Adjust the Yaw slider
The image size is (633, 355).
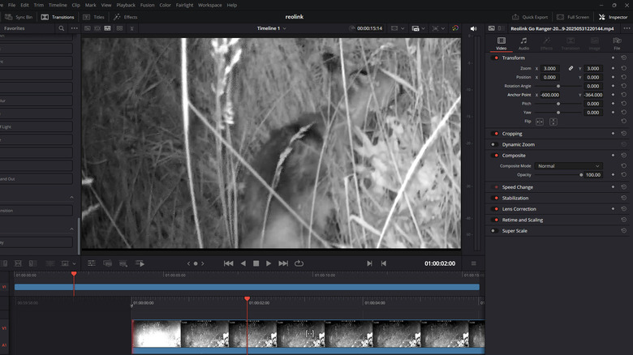(x=558, y=113)
